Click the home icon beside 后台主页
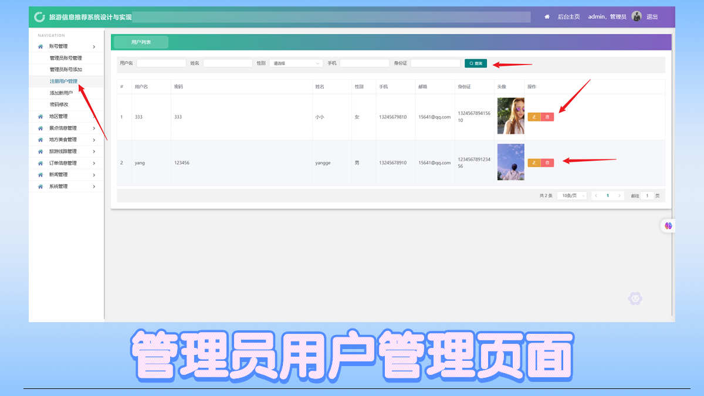This screenshot has width=704, height=396. [547, 17]
